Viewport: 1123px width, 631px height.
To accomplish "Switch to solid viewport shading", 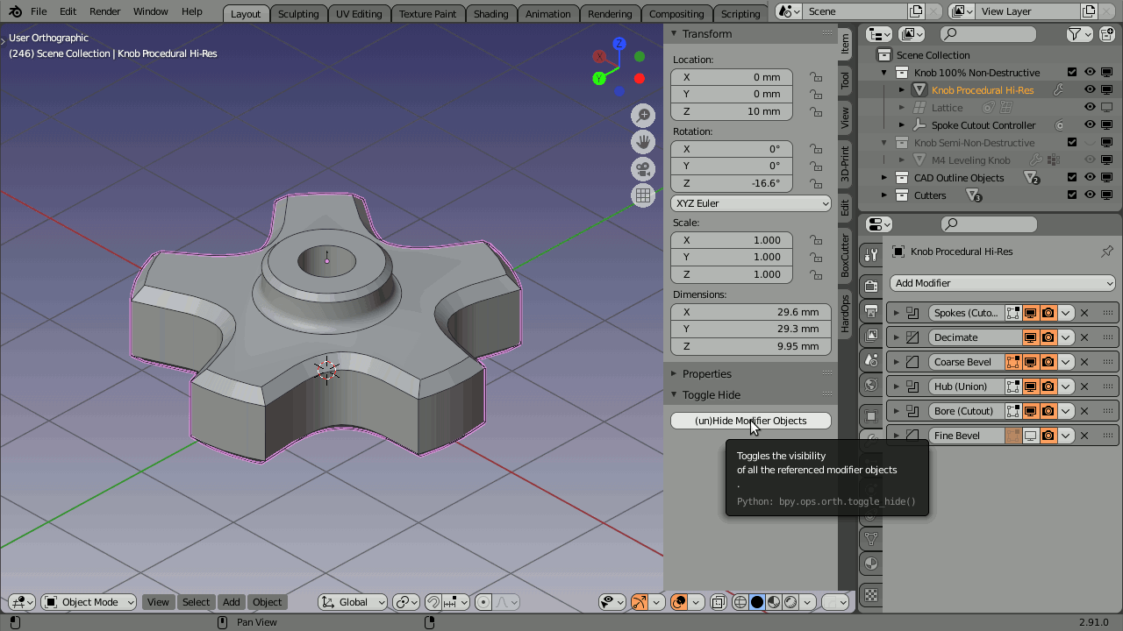I will pos(757,602).
